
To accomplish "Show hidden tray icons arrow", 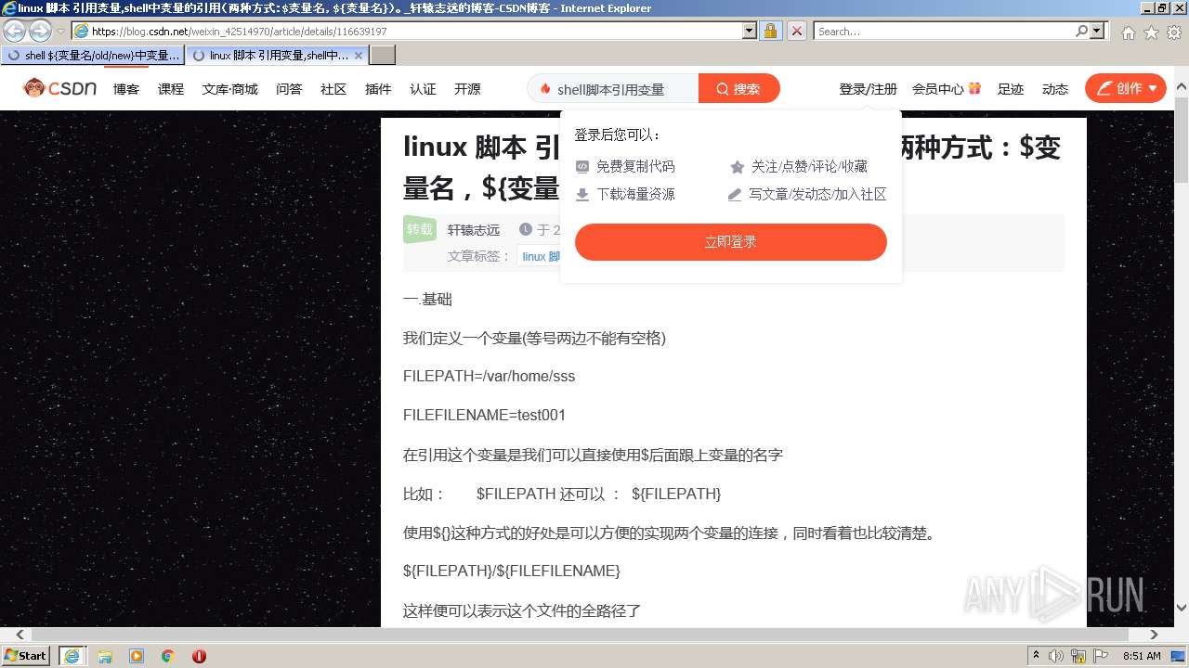I will (1037, 655).
